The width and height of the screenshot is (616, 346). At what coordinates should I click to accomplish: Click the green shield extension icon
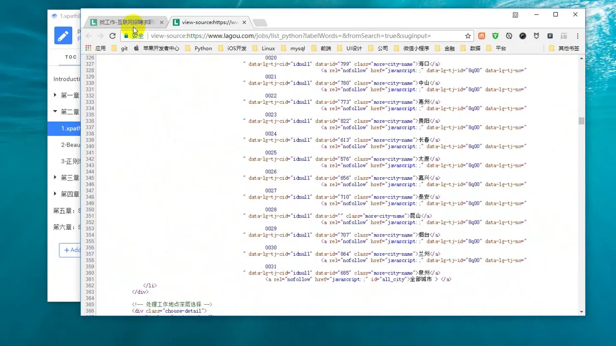tap(495, 36)
